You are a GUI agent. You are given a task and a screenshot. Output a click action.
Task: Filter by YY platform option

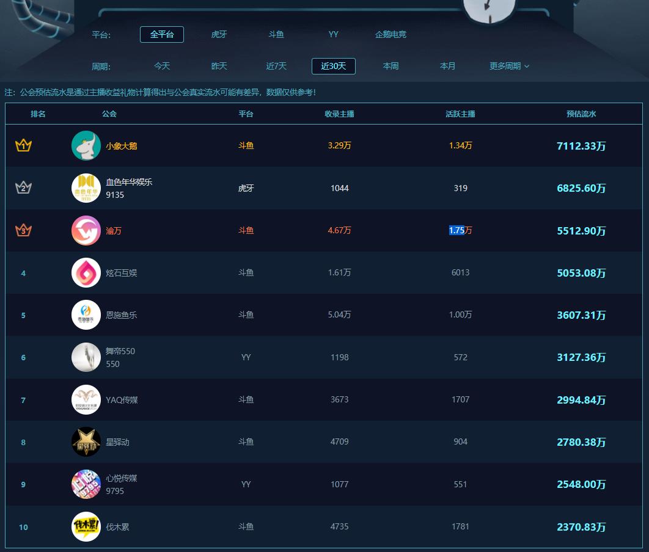333,34
